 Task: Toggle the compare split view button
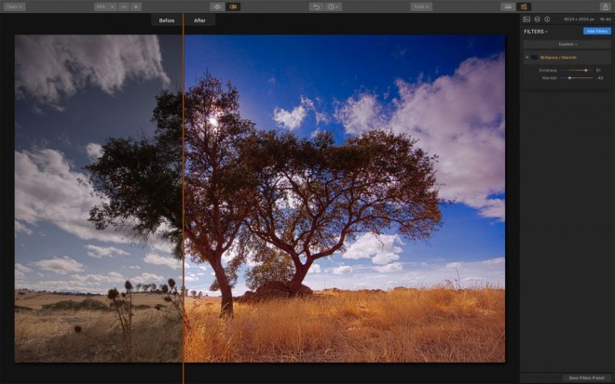(x=233, y=7)
